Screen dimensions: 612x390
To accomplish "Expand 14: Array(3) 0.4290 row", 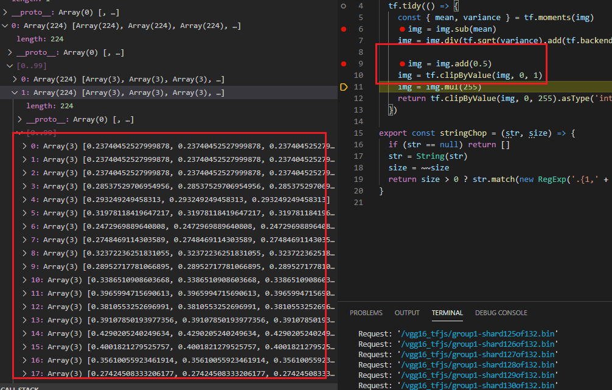I will (24, 333).
